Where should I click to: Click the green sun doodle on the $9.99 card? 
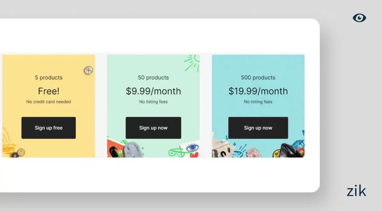coord(192,62)
